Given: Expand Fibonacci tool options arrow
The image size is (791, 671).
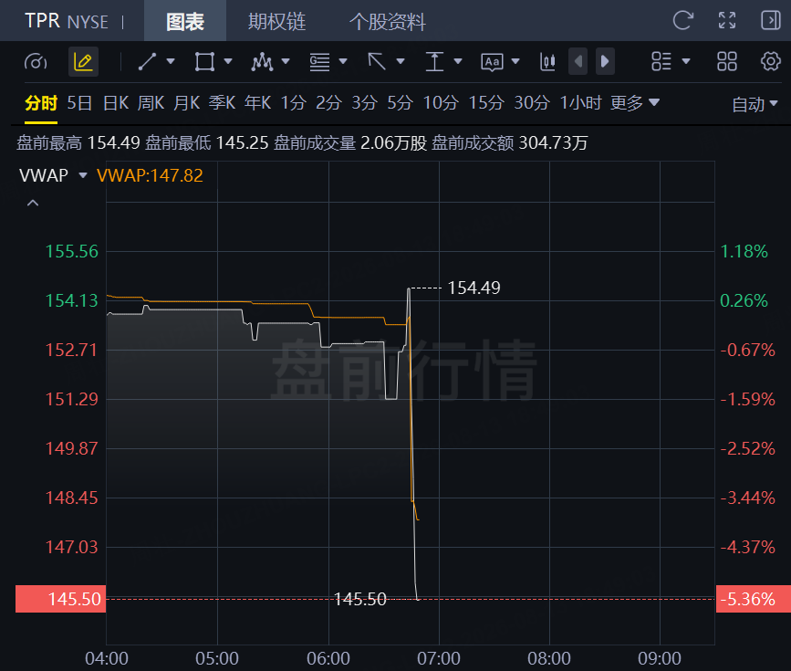Looking at the screenshot, I should click(343, 61).
